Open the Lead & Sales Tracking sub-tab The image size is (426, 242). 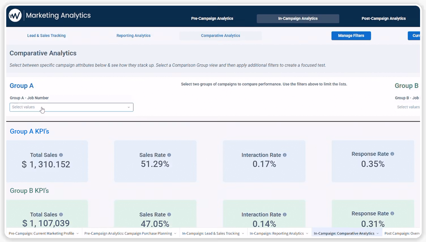[x=46, y=36]
